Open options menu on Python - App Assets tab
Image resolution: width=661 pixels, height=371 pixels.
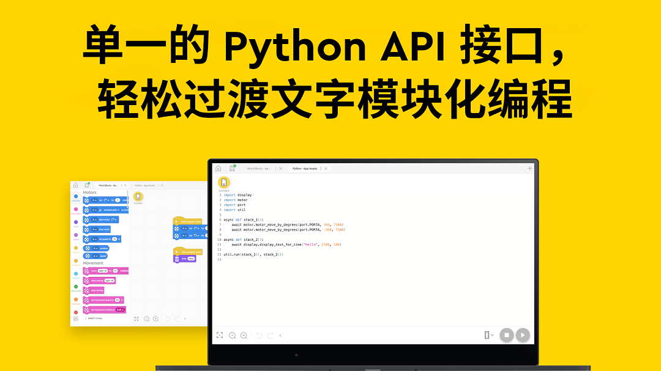coord(321,168)
